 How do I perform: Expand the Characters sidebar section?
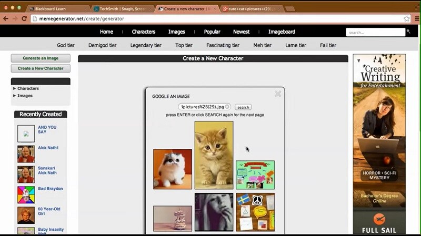[26, 88]
